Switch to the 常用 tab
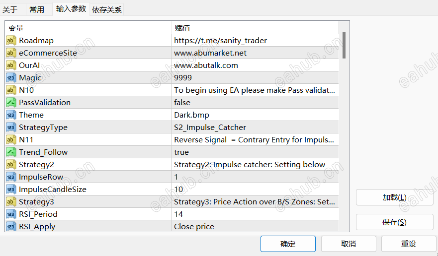Screen dimensions: 438x256 37,10
